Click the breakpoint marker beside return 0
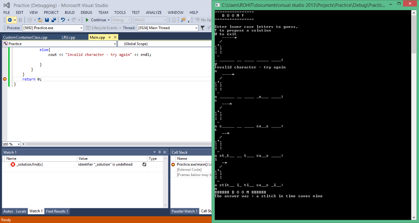 5,79
